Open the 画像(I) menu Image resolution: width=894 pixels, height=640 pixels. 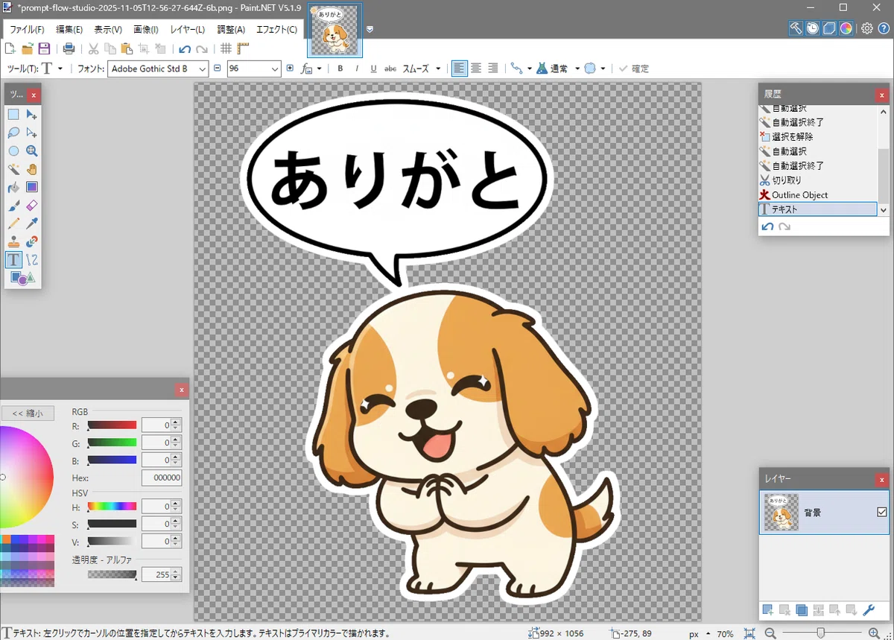coord(145,30)
